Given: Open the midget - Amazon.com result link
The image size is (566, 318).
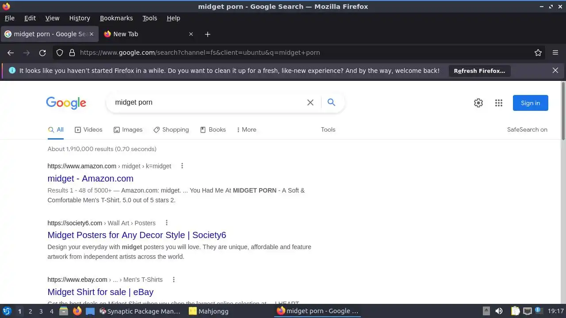Looking at the screenshot, I should click(x=90, y=178).
